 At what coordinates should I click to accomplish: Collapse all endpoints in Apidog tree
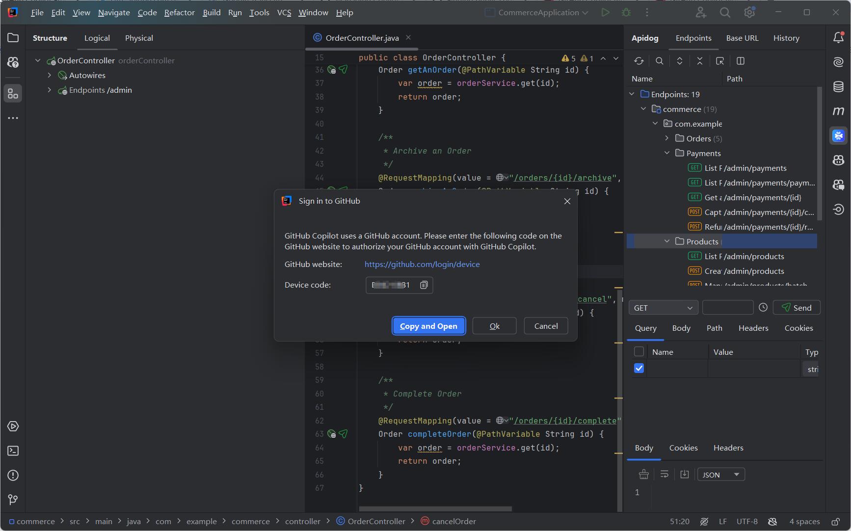click(700, 61)
